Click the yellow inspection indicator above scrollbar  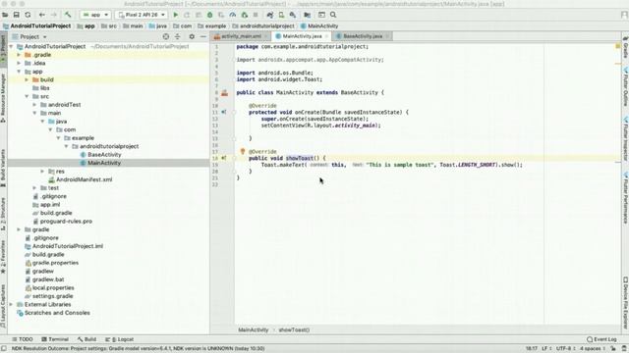pyautogui.click(x=618, y=46)
